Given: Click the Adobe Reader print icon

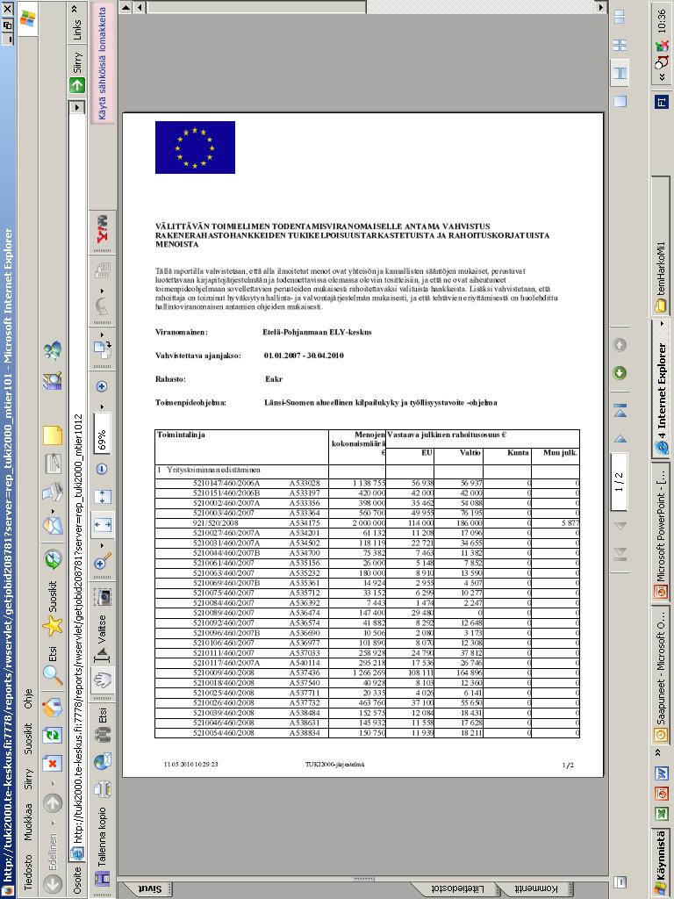Looking at the screenshot, I should tap(102, 789).
